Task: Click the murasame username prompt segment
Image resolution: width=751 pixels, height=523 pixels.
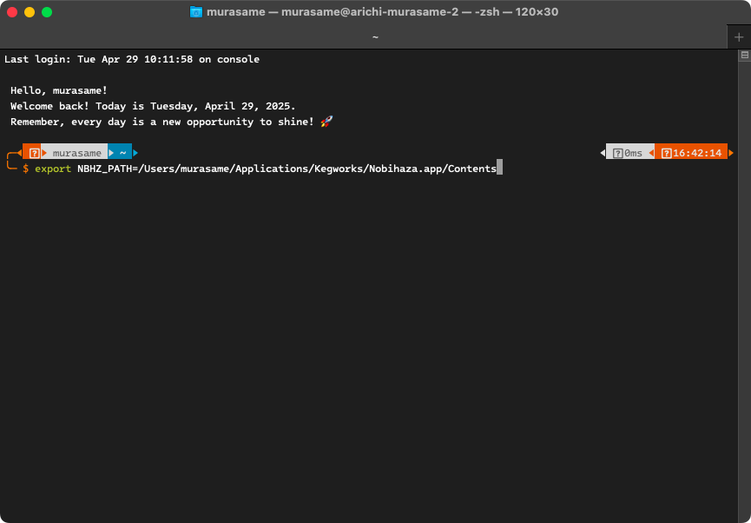Action: (x=76, y=153)
